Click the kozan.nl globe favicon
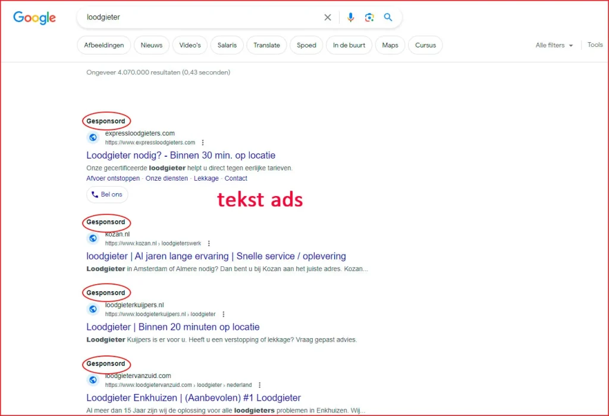The image size is (609, 416). pos(93,238)
